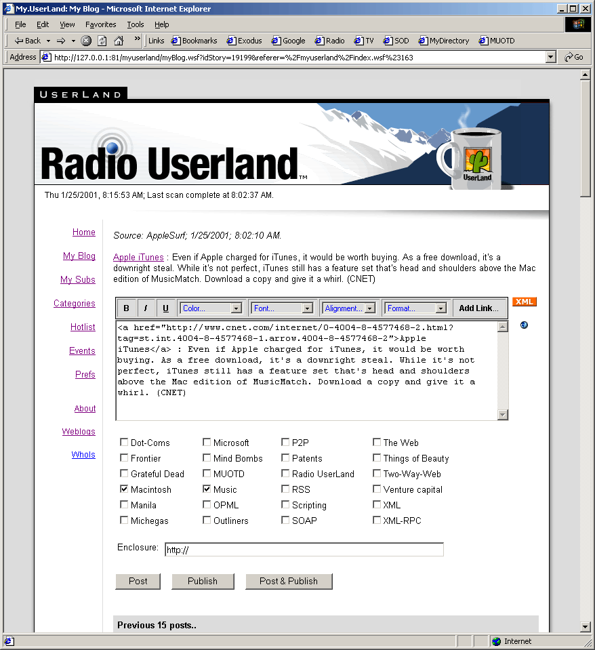Click the Bold formatting button

click(126, 308)
